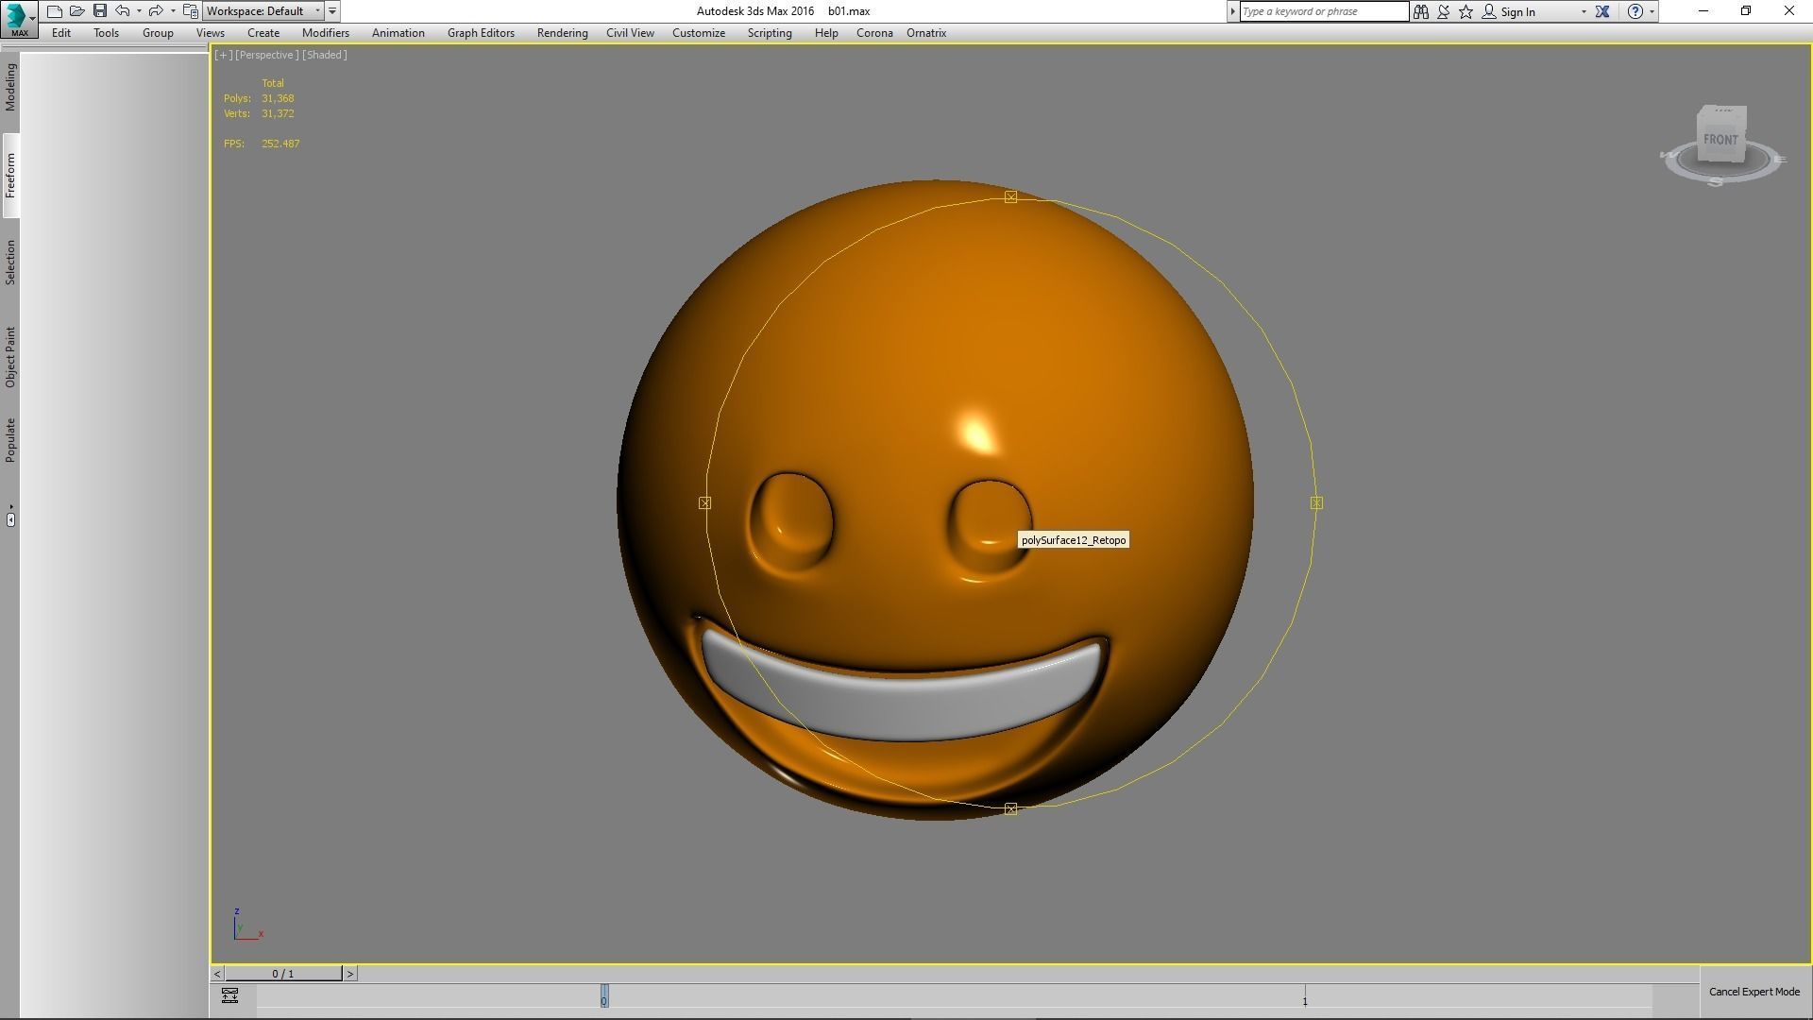This screenshot has width=1813, height=1020.
Task: Open the Sign In dropdown arrow
Action: (x=1584, y=11)
